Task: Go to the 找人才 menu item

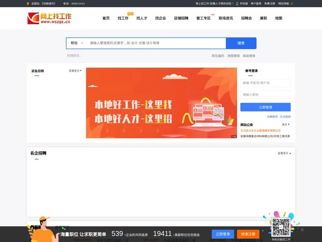Action: tap(142, 18)
